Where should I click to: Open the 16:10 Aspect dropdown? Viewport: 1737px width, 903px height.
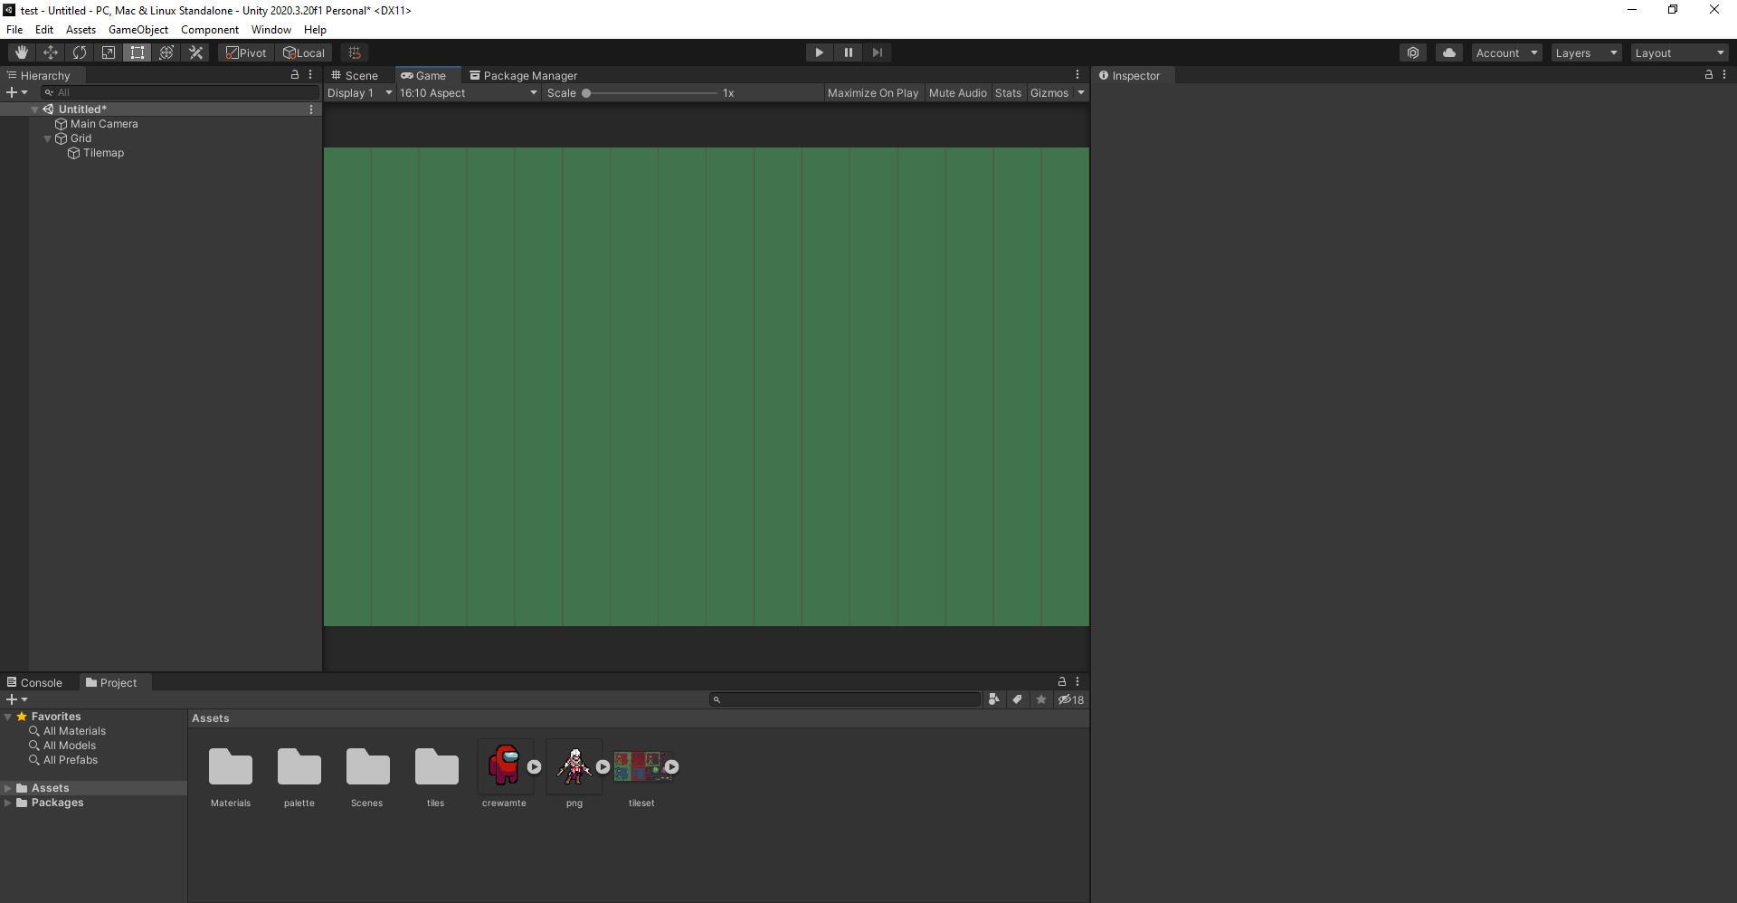[468, 93]
